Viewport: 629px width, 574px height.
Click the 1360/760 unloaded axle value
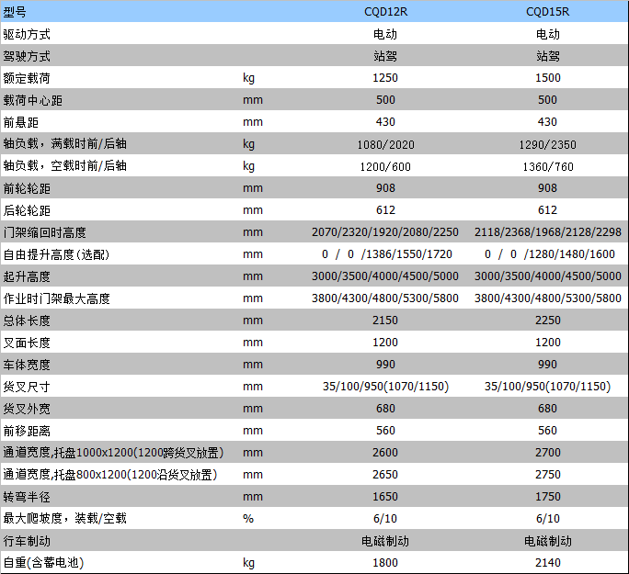(x=547, y=166)
